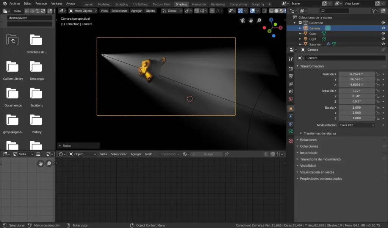This screenshot has height=228, width=388.
Task: Click the camera view icon in viewport
Action: pos(242,20)
